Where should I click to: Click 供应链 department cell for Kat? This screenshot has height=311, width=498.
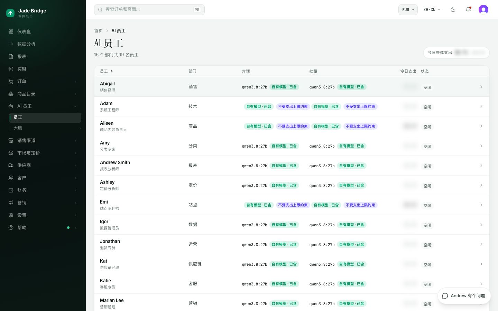click(x=195, y=264)
